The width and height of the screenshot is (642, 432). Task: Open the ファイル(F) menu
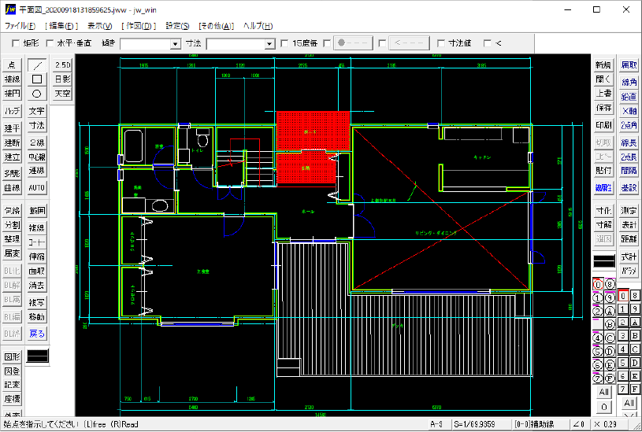[x=20, y=26]
